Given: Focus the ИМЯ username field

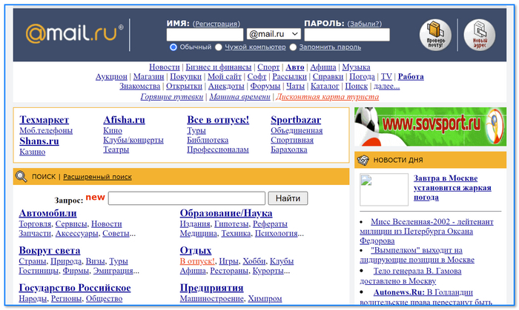Looking at the screenshot, I should (x=205, y=35).
